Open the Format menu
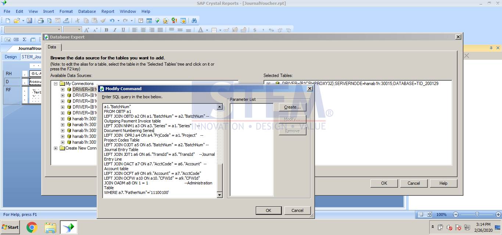502x235 pixels. pos(66,11)
